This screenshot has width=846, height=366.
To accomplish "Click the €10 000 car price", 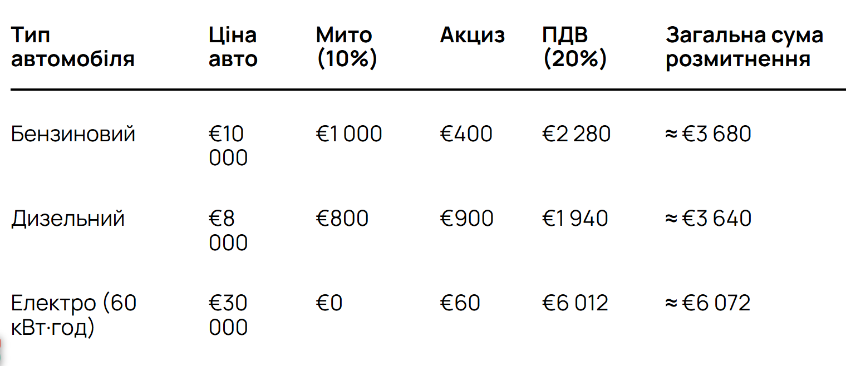I will pyautogui.click(x=228, y=146).
